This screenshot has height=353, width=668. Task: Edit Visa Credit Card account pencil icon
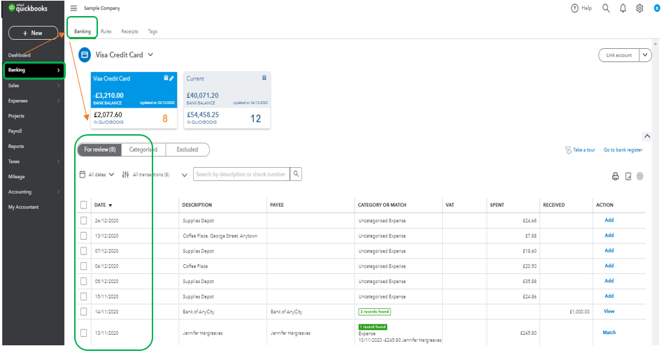(x=171, y=78)
